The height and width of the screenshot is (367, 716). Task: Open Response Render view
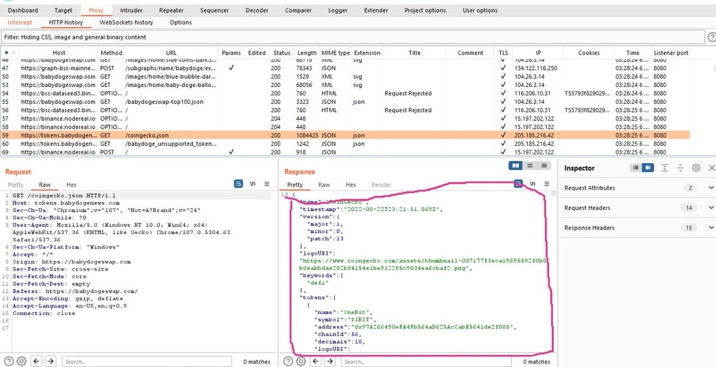pos(381,185)
